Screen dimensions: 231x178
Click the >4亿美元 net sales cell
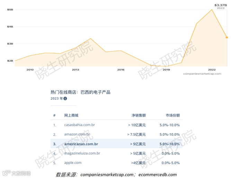[138, 163]
